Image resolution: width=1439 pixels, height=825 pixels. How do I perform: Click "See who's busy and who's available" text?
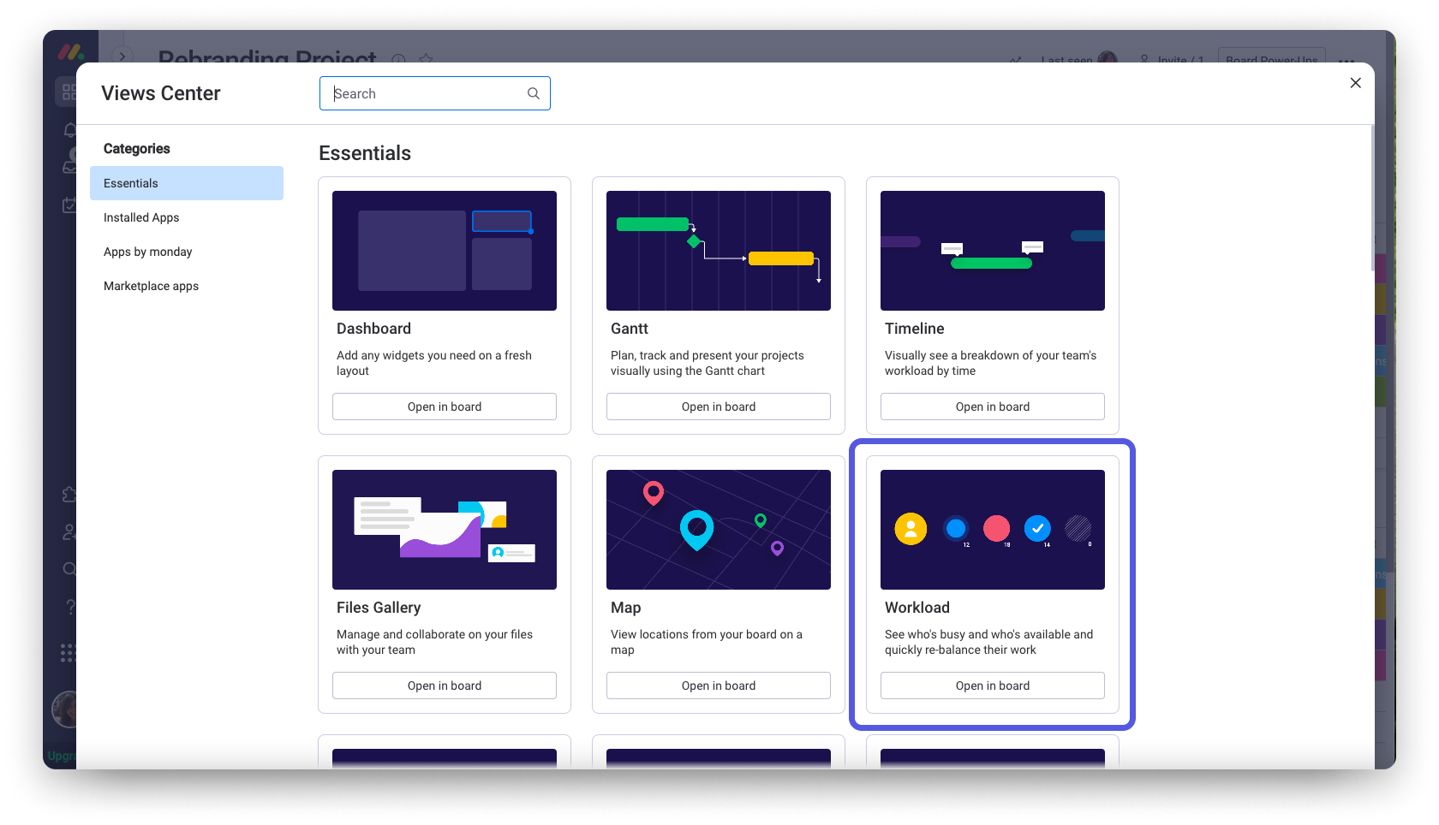click(989, 642)
